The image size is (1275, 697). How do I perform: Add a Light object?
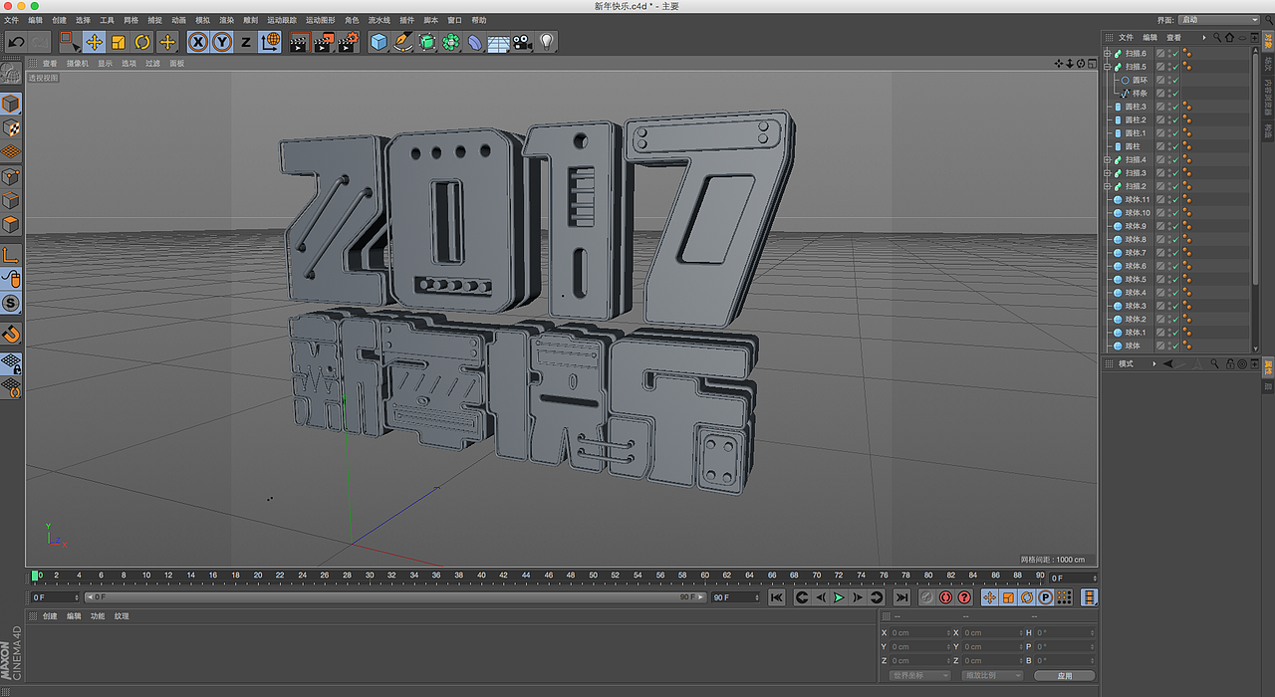tap(547, 42)
